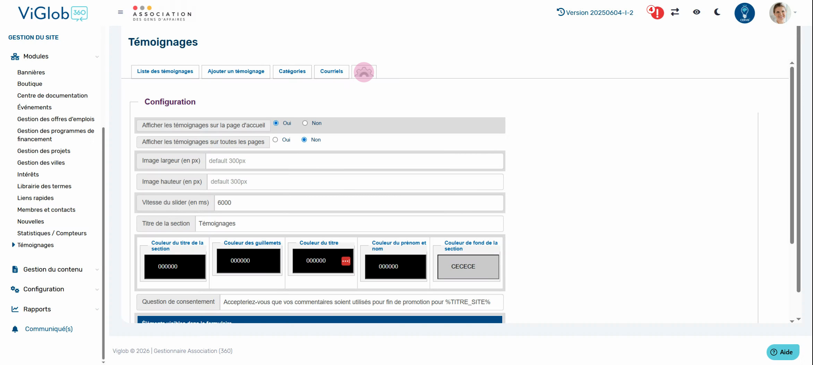This screenshot has height=365, width=813.
Task: Click the main page vertical scrollbar
Action: pos(798,159)
